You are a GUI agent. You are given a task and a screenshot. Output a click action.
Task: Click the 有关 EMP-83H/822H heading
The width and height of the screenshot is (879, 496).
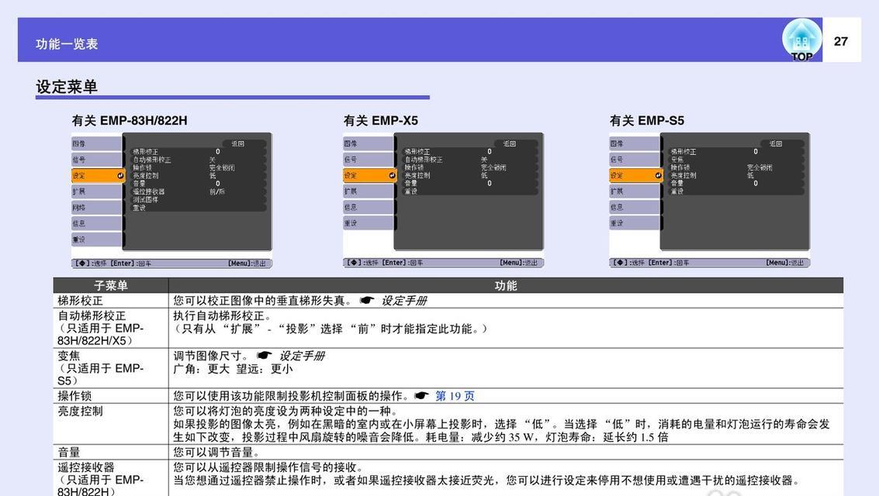click(130, 120)
